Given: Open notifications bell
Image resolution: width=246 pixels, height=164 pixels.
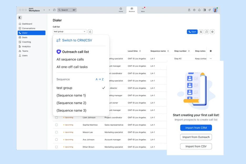Looking at the screenshot, I should (x=199, y=10).
